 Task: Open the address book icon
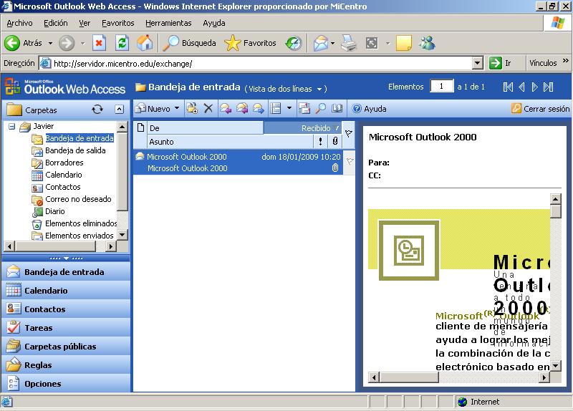pyautogui.click(x=337, y=109)
